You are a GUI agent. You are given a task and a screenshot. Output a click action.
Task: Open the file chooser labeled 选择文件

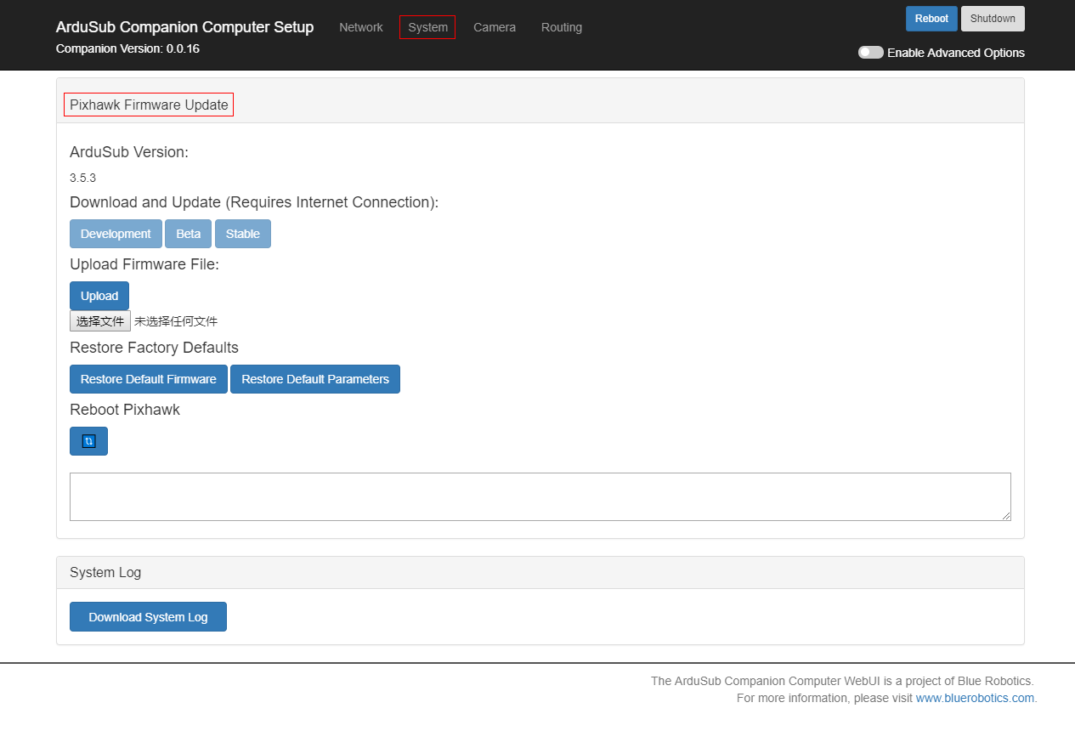pyautogui.click(x=99, y=320)
